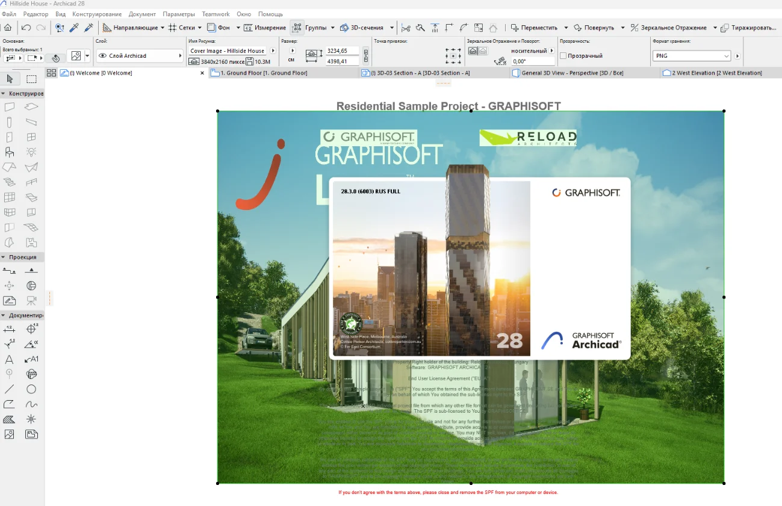Select the Curtain Wall tool
782x506 pixels.
click(x=10, y=197)
